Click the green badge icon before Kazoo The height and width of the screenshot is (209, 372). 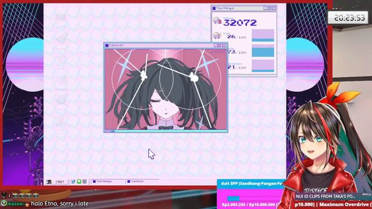click(4, 203)
